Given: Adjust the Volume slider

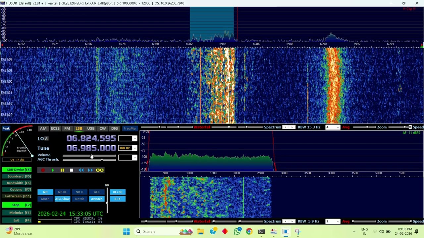Looking at the screenshot, I should coord(89,155).
